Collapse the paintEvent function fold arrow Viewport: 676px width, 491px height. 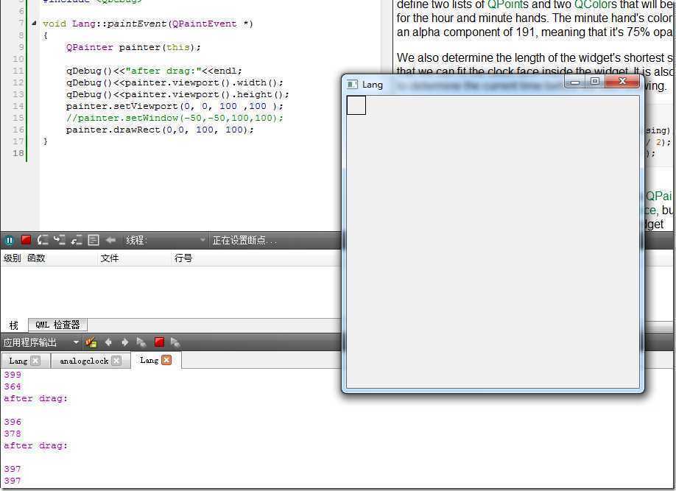point(34,24)
